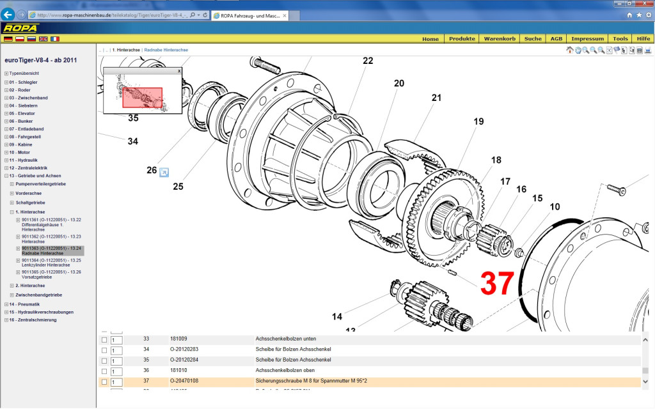Switch language to German flag
Screen dimensions: 655x409
[x=8, y=39]
